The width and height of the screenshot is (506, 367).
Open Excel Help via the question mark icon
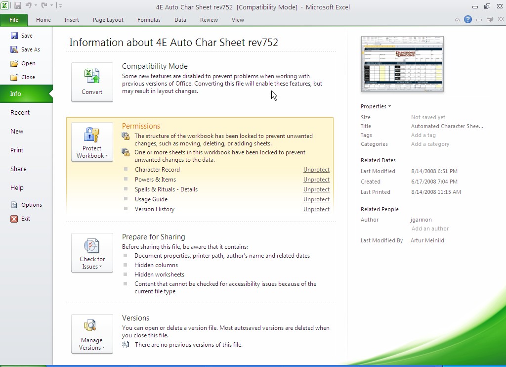[467, 20]
